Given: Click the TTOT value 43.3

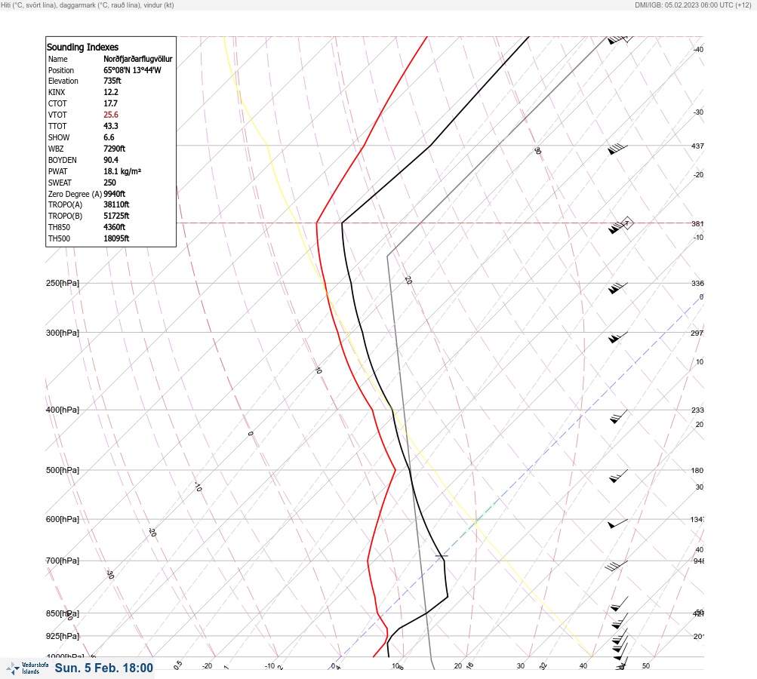Looking at the screenshot, I should (x=110, y=126).
